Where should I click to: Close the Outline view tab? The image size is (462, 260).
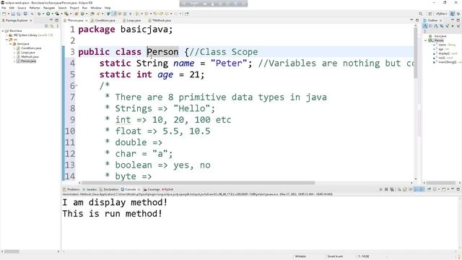441,20
